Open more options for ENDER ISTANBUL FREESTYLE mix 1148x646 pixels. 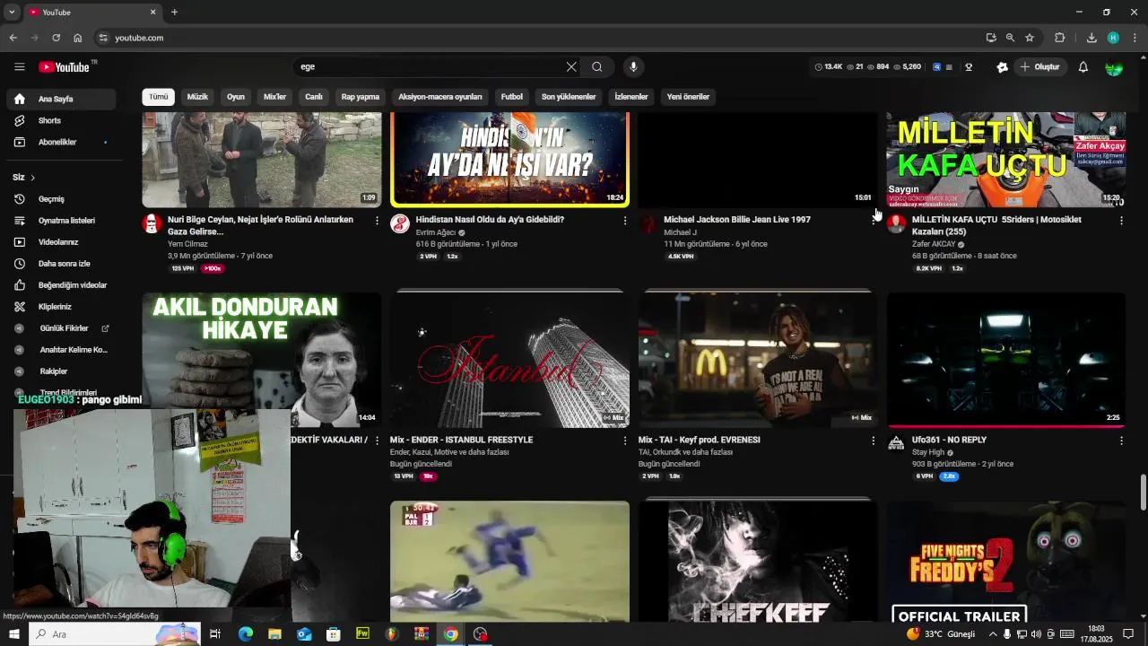(625, 441)
